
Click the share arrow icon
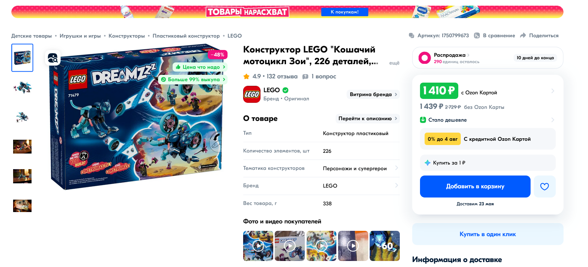pos(523,35)
